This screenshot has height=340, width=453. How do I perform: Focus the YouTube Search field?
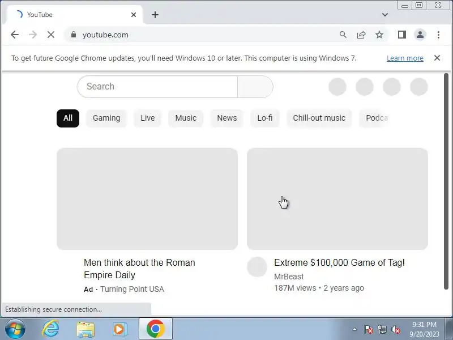[x=157, y=87]
